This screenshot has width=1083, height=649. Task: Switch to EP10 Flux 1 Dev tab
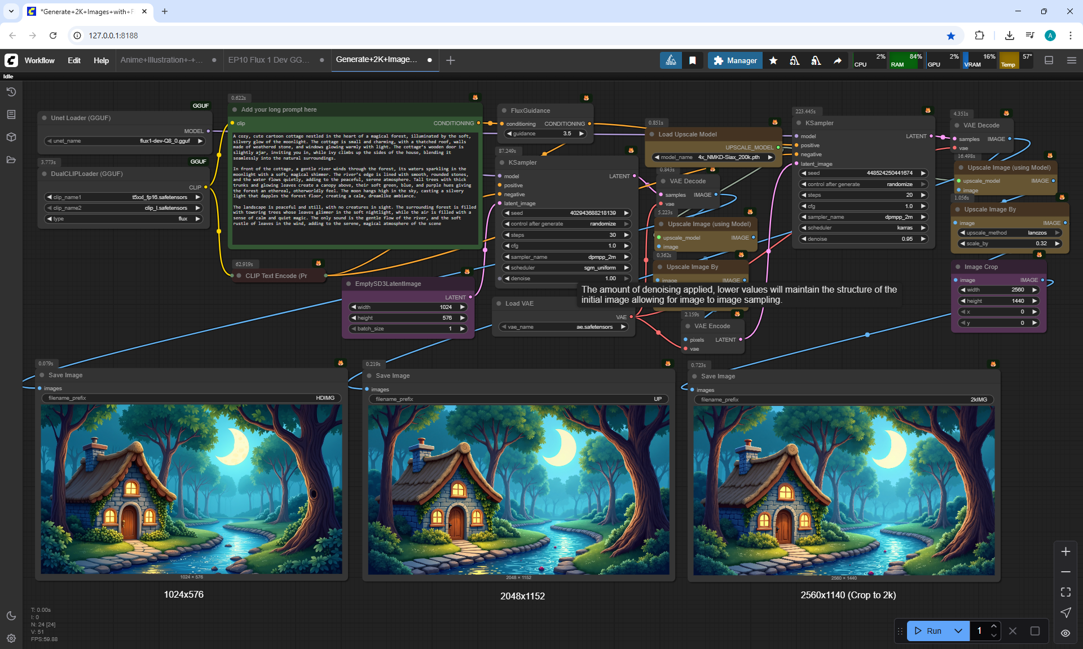pos(269,60)
